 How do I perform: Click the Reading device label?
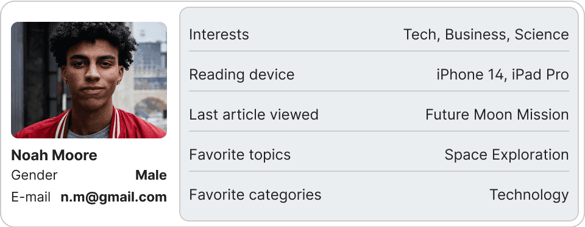242,75
